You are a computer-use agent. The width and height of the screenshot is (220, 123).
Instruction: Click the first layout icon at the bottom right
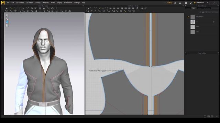[x=205, y=116]
